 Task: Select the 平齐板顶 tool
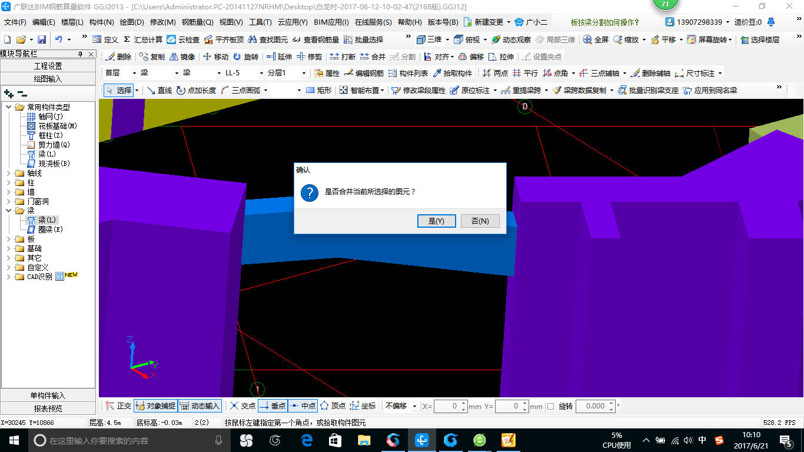[x=224, y=39]
